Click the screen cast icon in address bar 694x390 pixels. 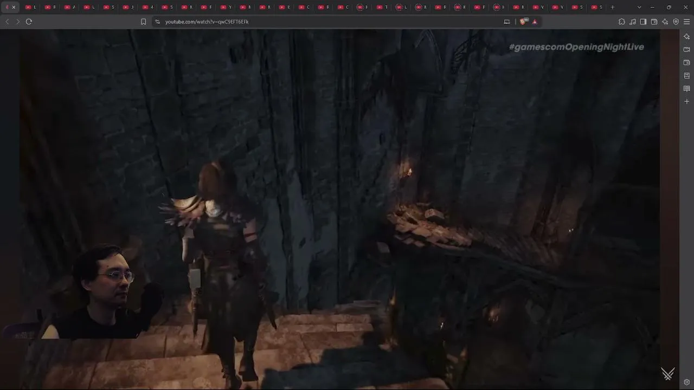coord(507,22)
